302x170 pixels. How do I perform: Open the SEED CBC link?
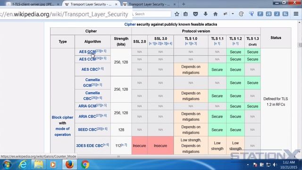pos(87,130)
